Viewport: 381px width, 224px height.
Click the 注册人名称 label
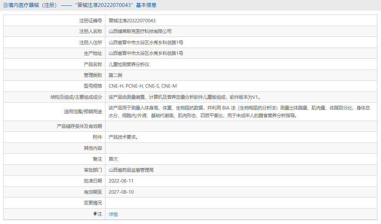91,31
